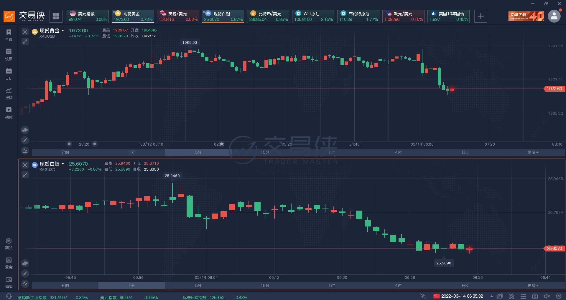Toggle the muted sound speaker icon
Viewport: 566px width, 300px height.
547,296
